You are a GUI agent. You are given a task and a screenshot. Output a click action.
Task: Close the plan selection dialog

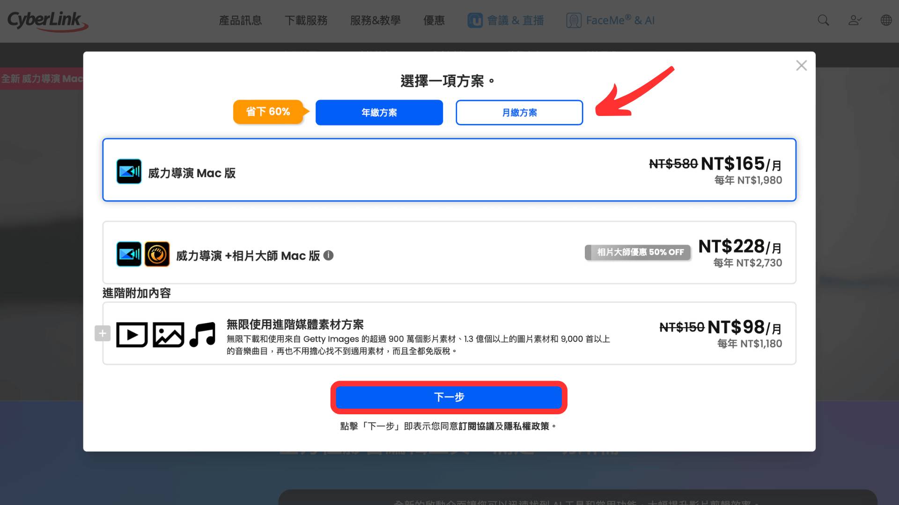pyautogui.click(x=801, y=65)
